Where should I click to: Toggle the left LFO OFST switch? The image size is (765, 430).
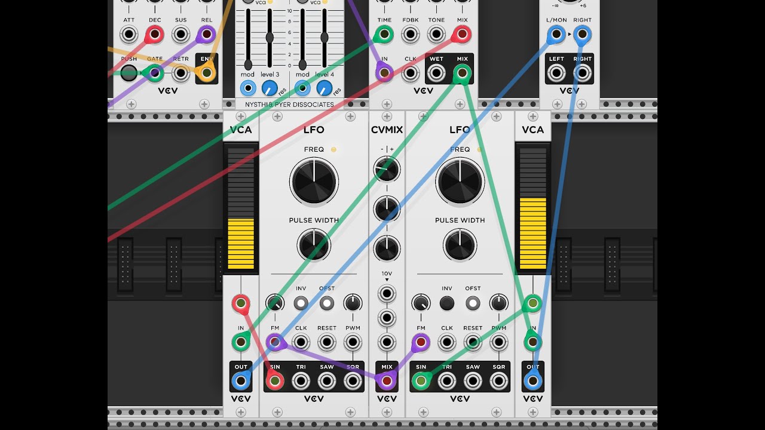327,303
